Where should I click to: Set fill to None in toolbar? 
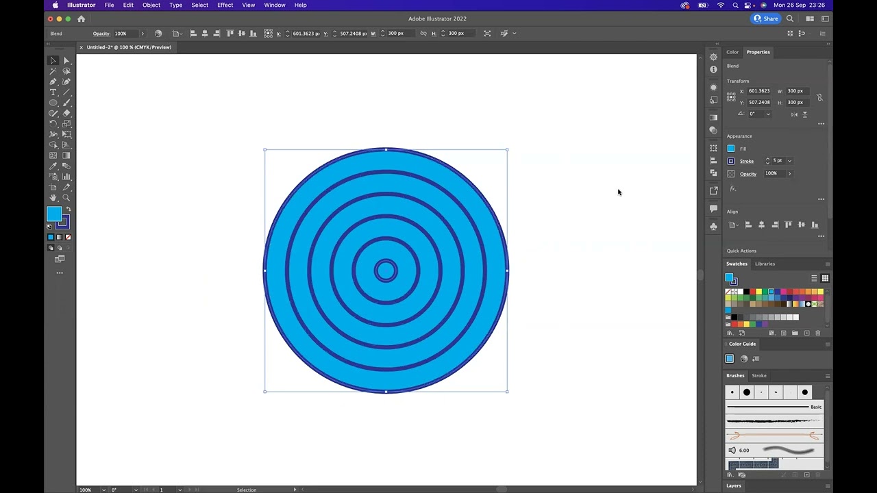(68, 237)
